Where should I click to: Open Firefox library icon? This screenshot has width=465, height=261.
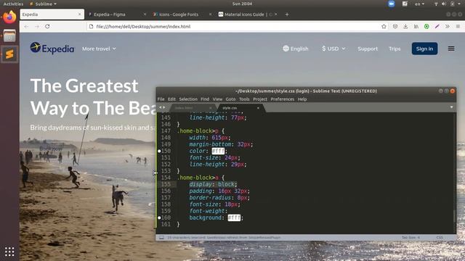coord(416,27)
